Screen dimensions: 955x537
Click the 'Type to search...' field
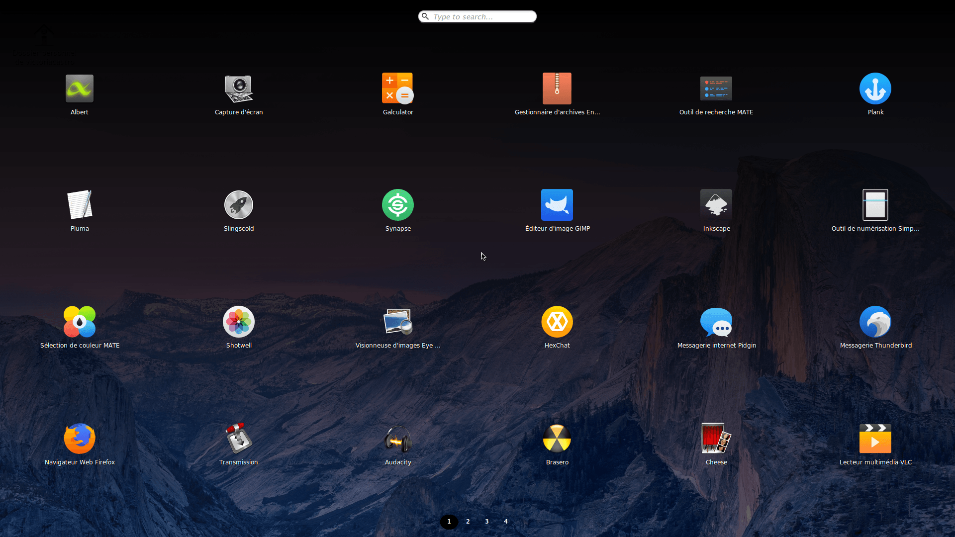click(477, 16)
